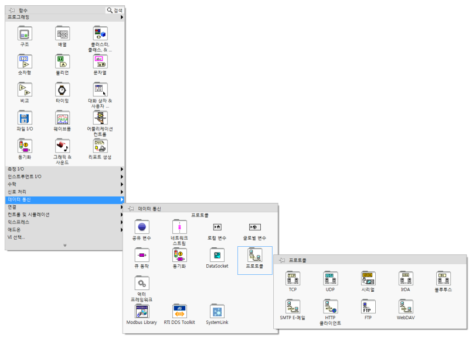Open the UDP protocol icon
469x338 pixels.
tap(331, 278)
